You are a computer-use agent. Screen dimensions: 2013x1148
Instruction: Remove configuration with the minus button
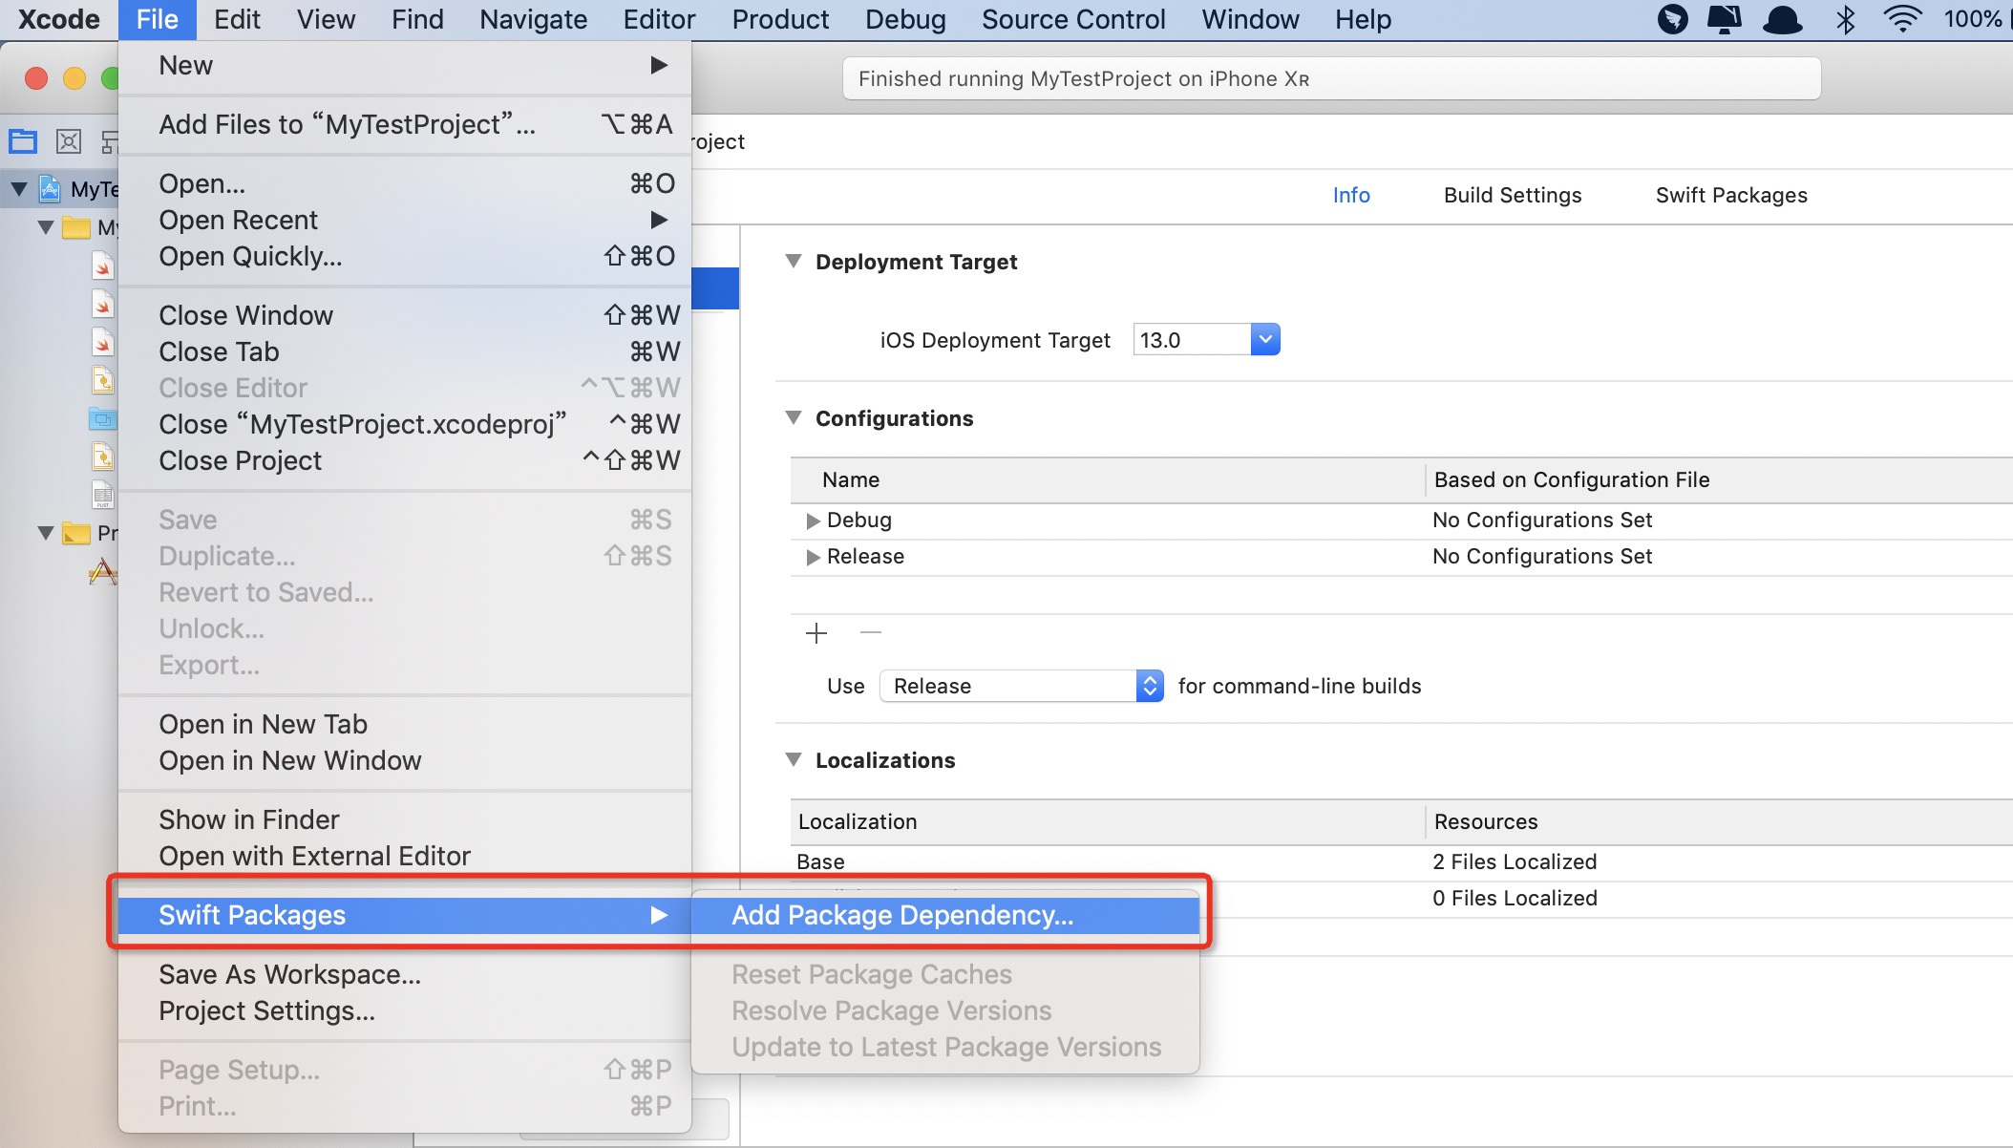point(870,632)
